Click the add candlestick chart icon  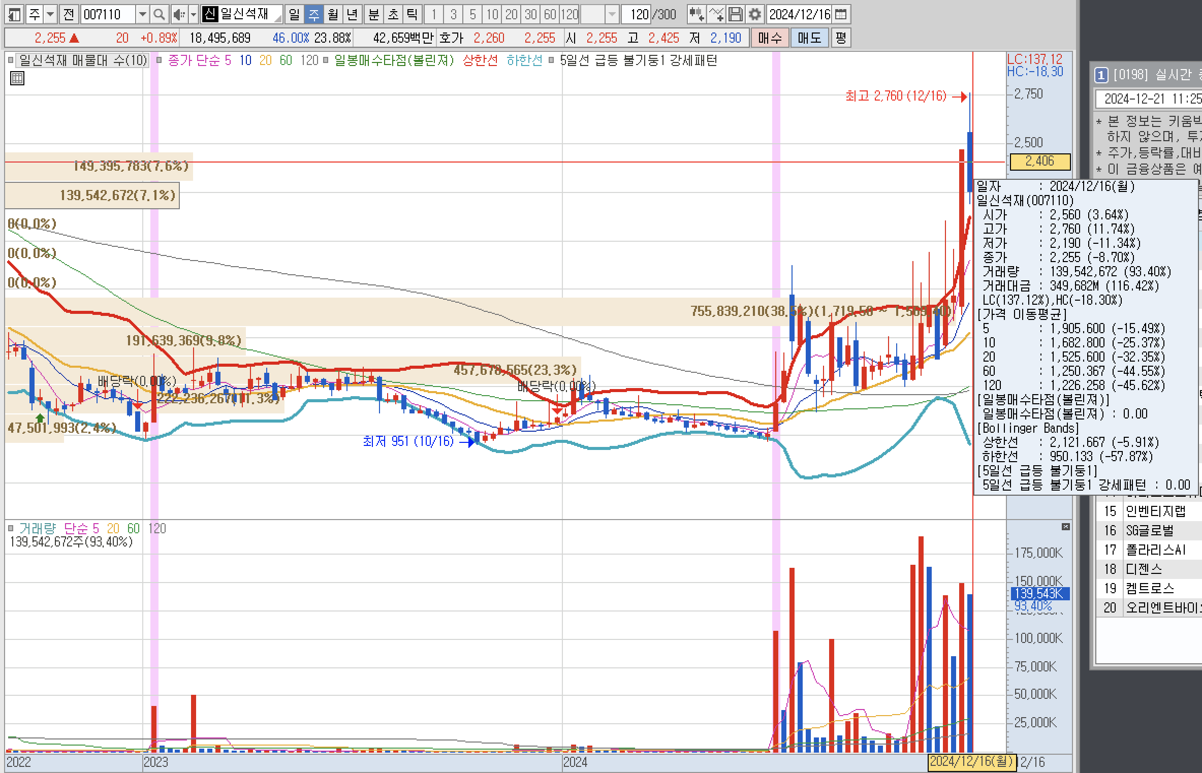[696, 14]
